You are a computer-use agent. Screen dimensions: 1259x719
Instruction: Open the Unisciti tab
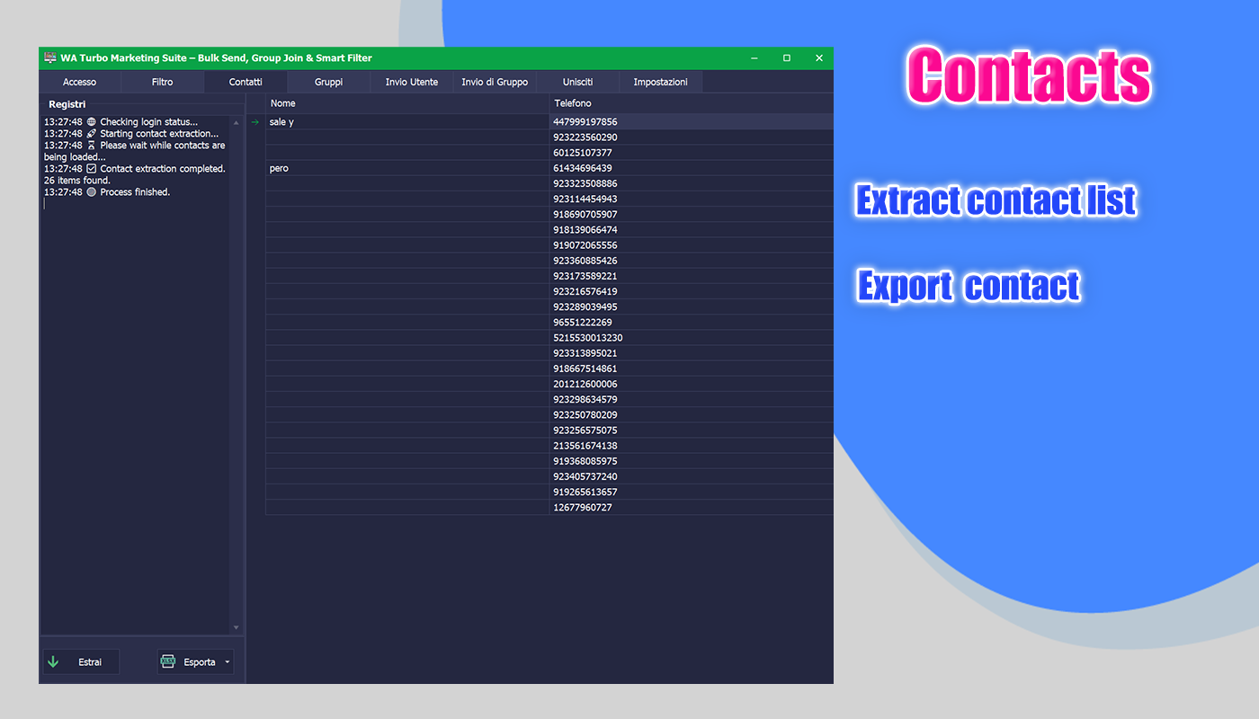577,82
